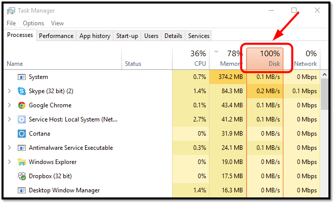Click the 0.7% CPU value

(x=199, y=77)
